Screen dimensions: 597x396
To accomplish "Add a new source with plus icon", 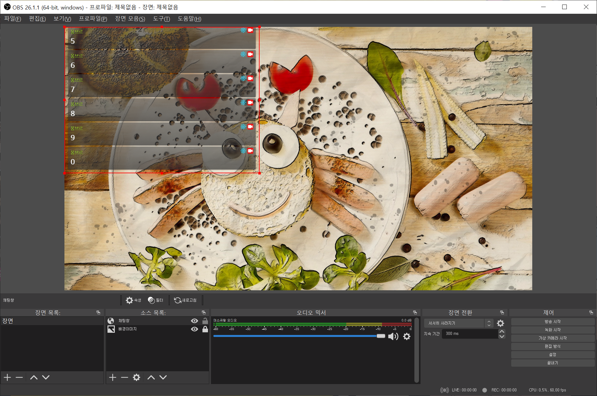I will [113, 377].
